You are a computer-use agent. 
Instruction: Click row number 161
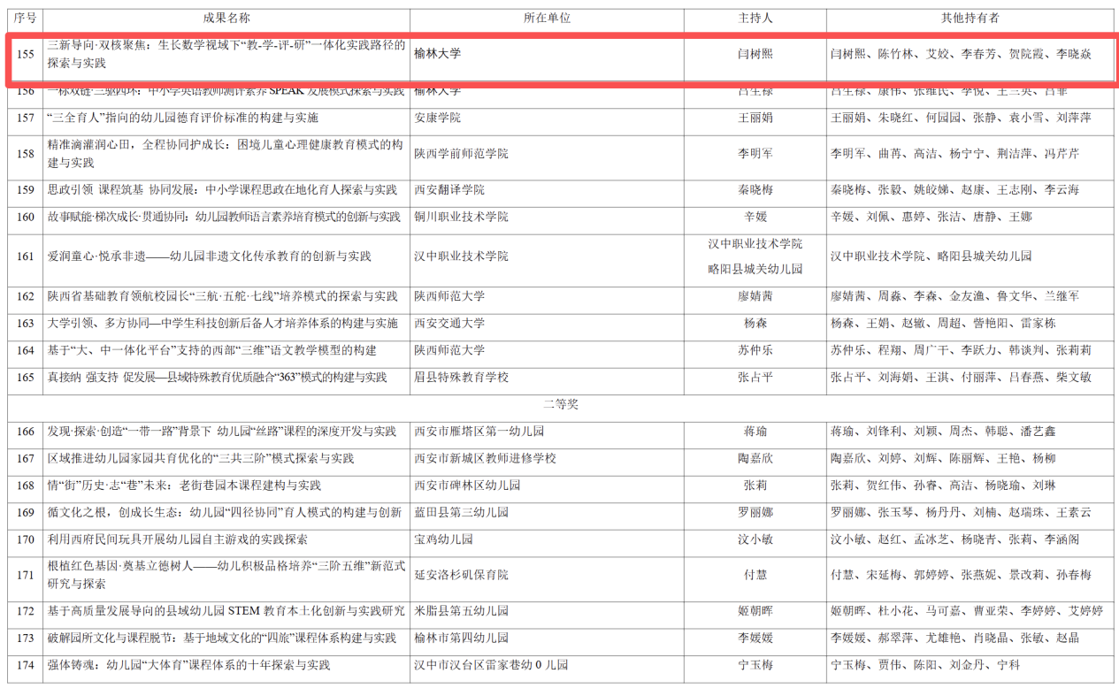26,256
